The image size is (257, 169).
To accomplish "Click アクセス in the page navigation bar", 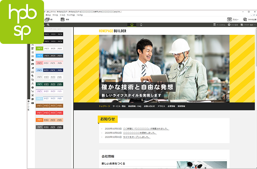I will coord(161,106).
